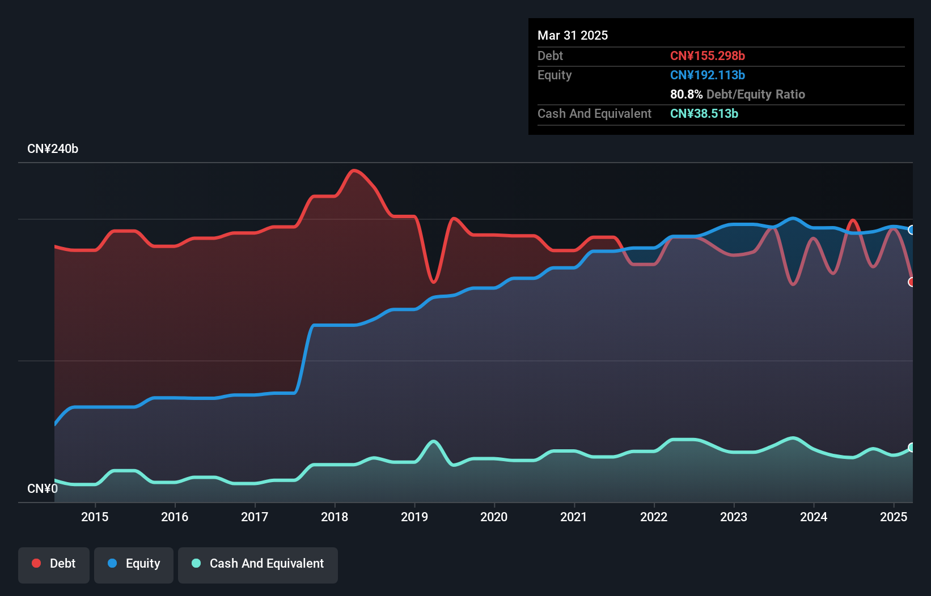The height and width of the screenshot is (596, 931).
Task: Click the red dot in Debt legend
Action: coord(36,563)
